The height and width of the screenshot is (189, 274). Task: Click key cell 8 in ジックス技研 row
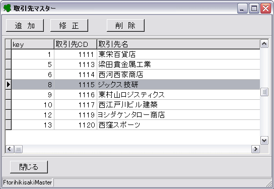pyautogui.click(x=33, y=85)
